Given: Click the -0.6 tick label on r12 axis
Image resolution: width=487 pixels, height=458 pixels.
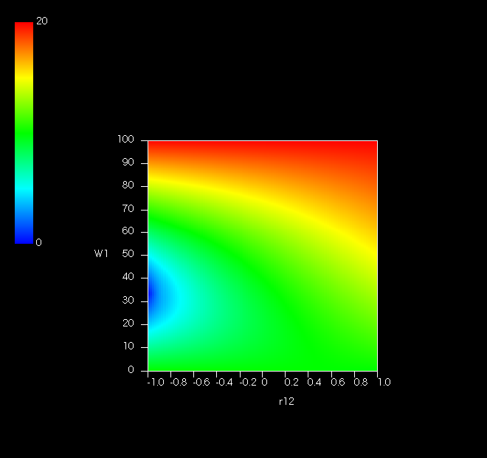Looking at the screenshot, I should pos(201,382).
